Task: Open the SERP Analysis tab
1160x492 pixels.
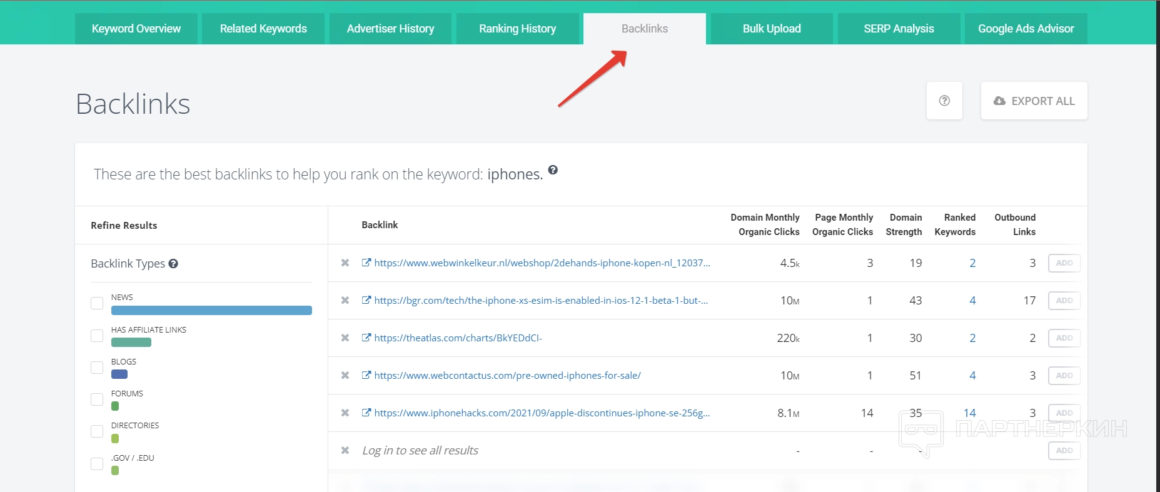Action: coord(899,29)
